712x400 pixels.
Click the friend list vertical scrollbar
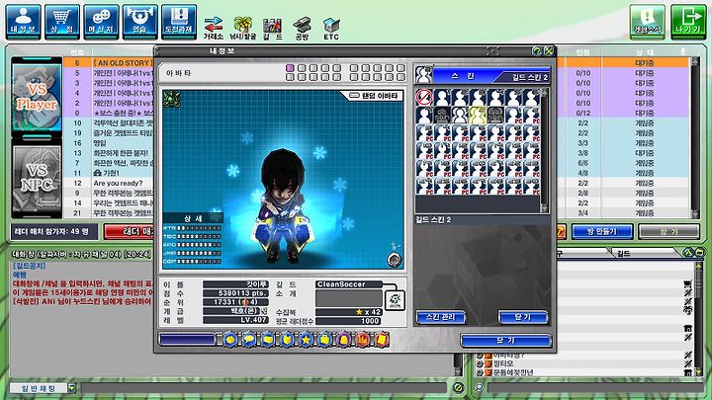698,319
